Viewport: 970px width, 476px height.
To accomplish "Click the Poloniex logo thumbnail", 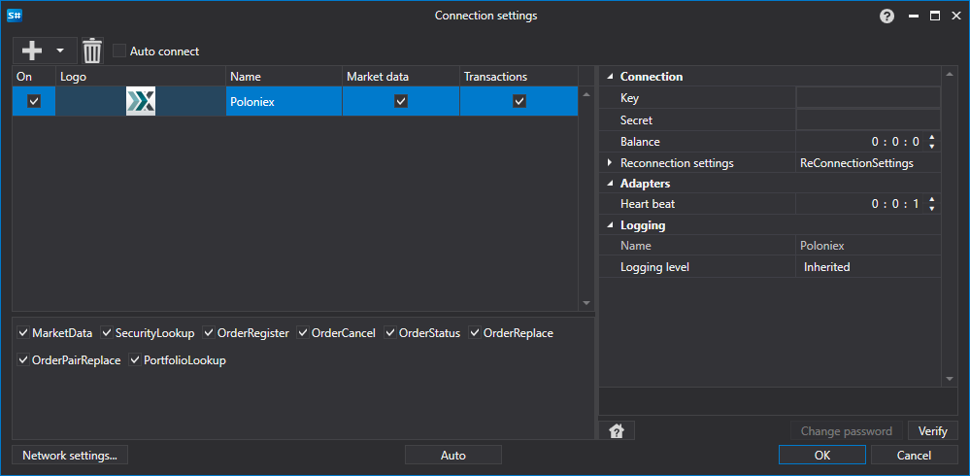I will coord(141,101).
